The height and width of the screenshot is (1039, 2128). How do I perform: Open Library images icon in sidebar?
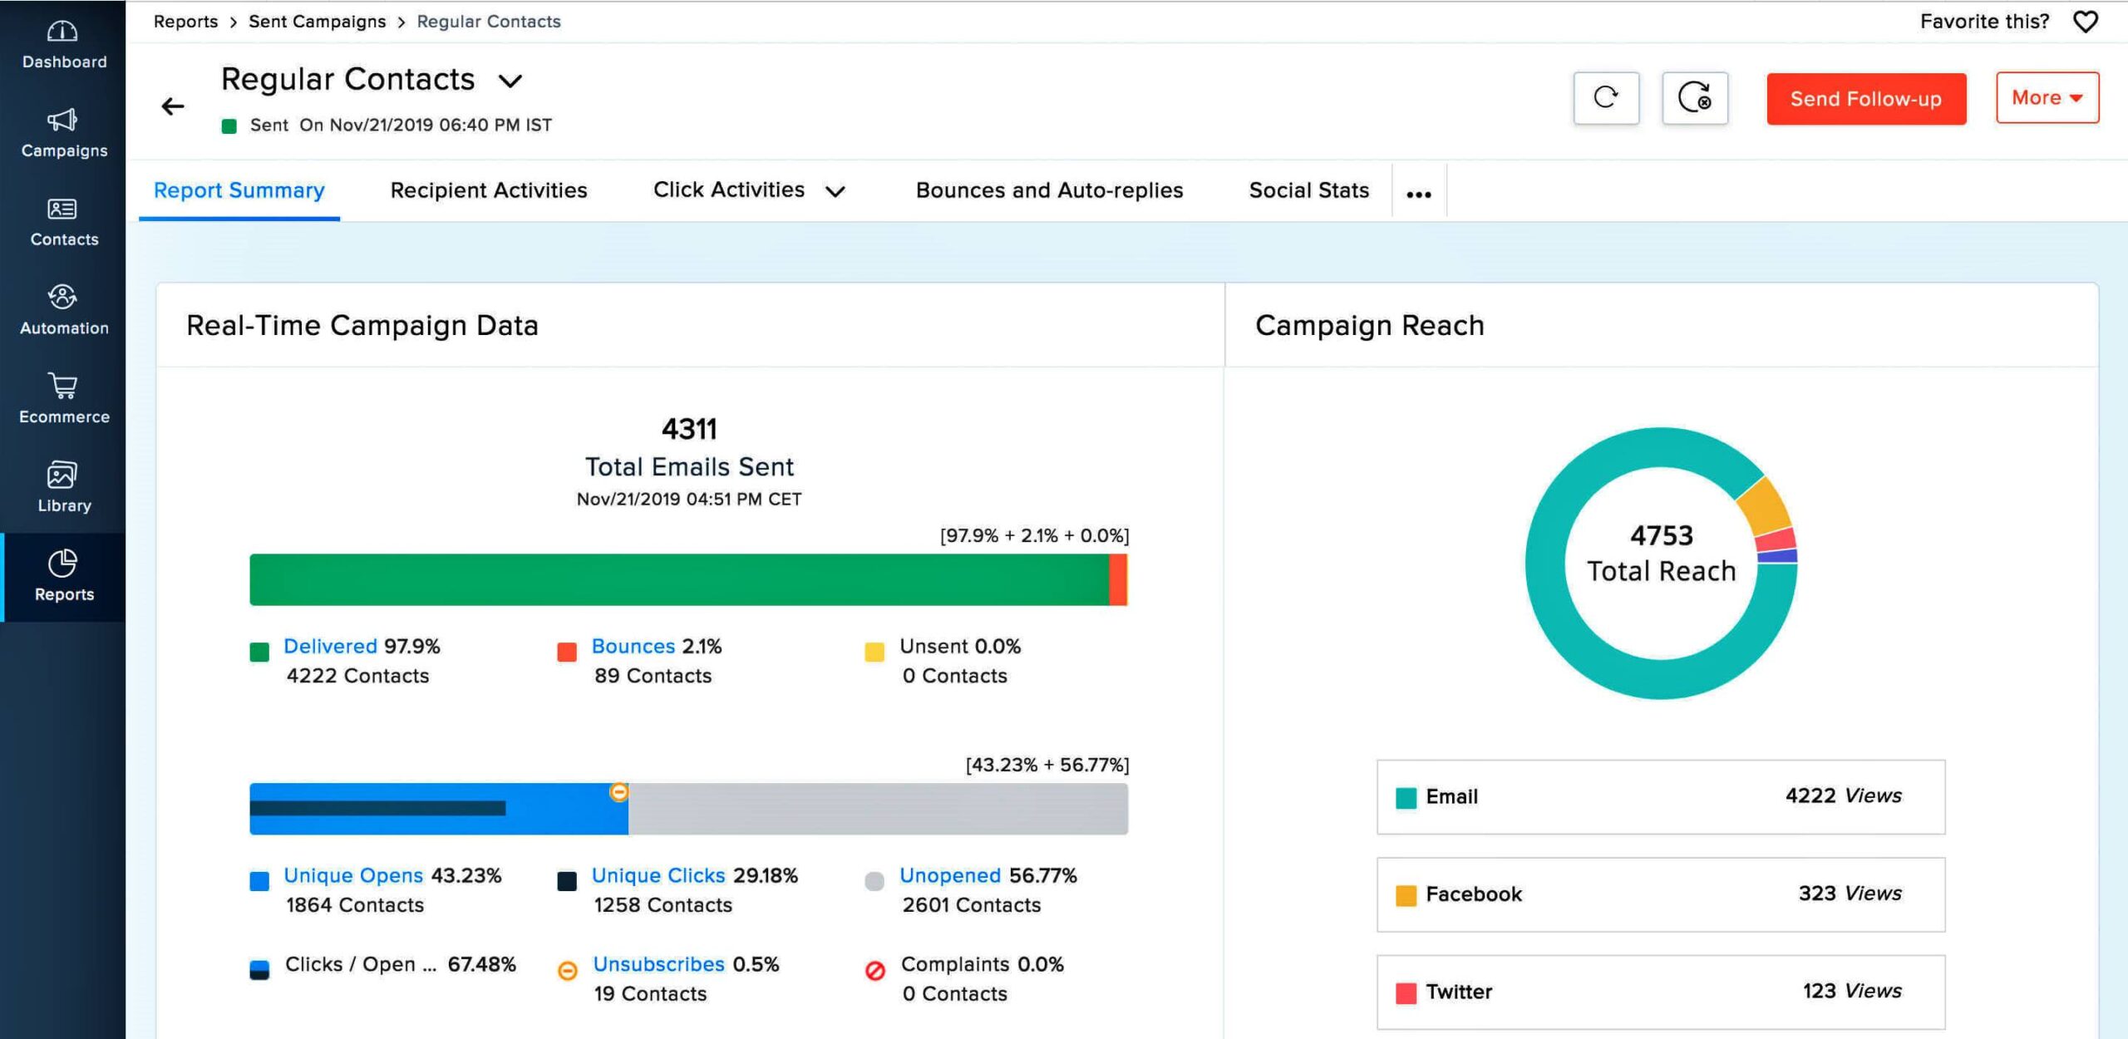(x=62, y=475)
